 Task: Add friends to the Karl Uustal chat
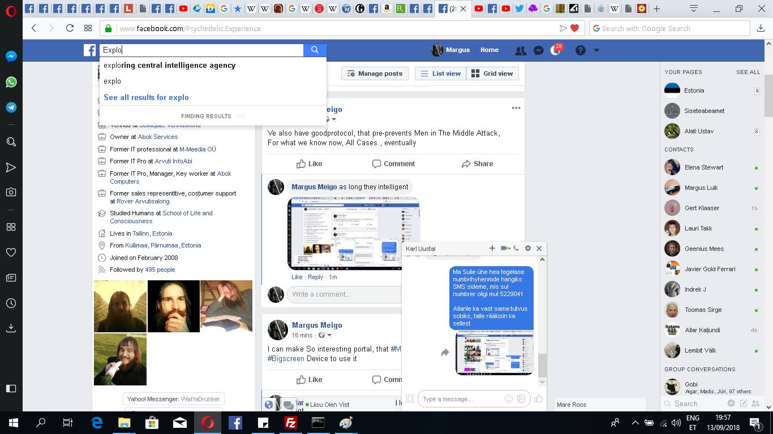(492, 248)
